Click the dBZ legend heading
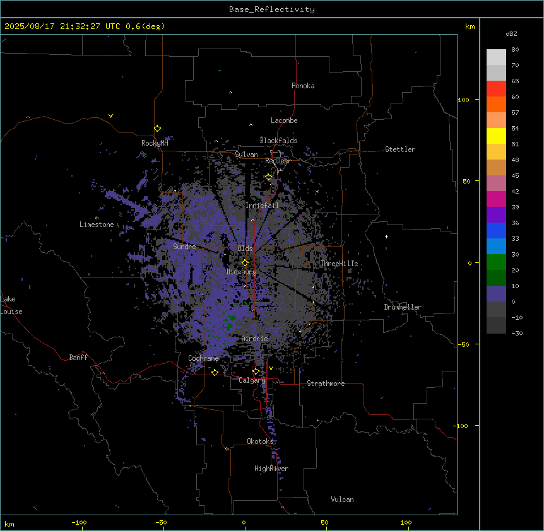 point(511,34)
